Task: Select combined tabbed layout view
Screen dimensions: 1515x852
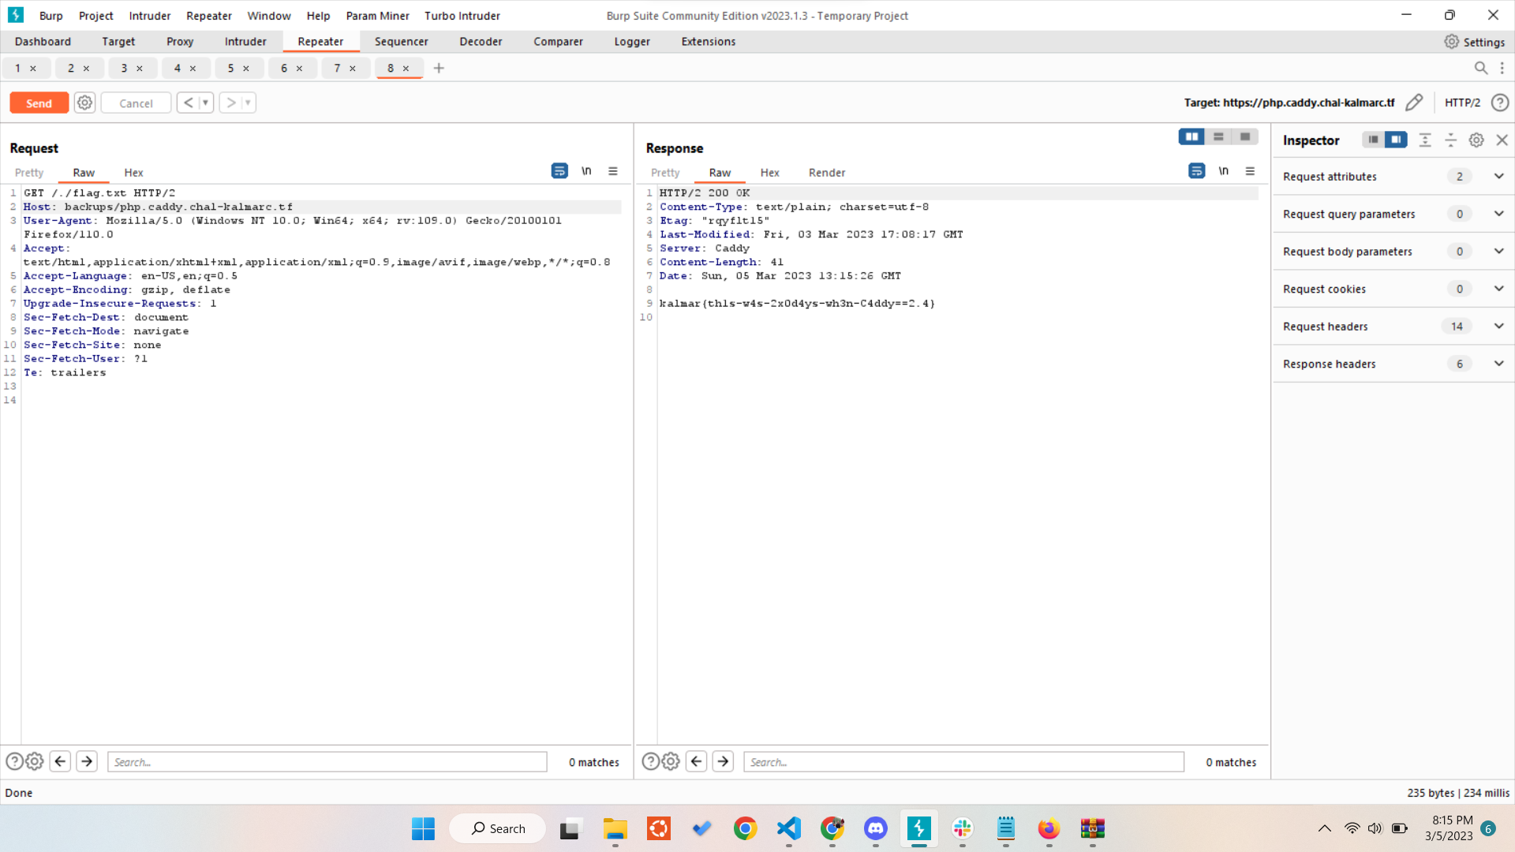Action: coord(1245,137)
